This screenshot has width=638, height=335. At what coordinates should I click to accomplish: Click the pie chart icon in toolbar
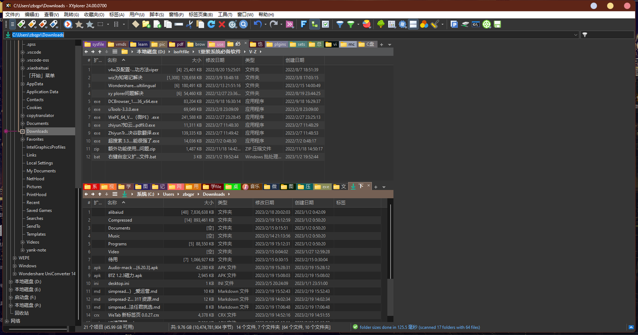pos(366,24)
